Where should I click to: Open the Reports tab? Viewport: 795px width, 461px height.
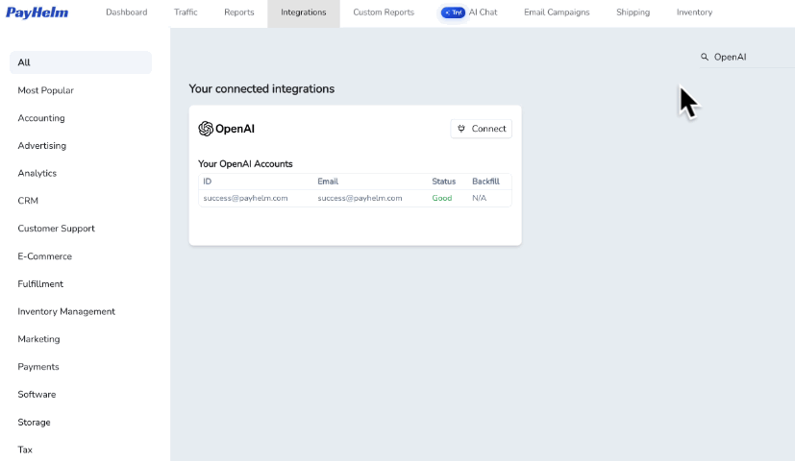click(x=238, y=12)
